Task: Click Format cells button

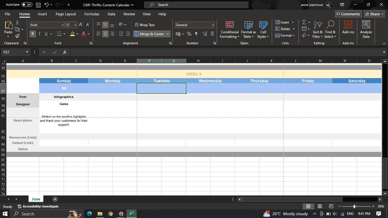Action: [x=285, y=35]
